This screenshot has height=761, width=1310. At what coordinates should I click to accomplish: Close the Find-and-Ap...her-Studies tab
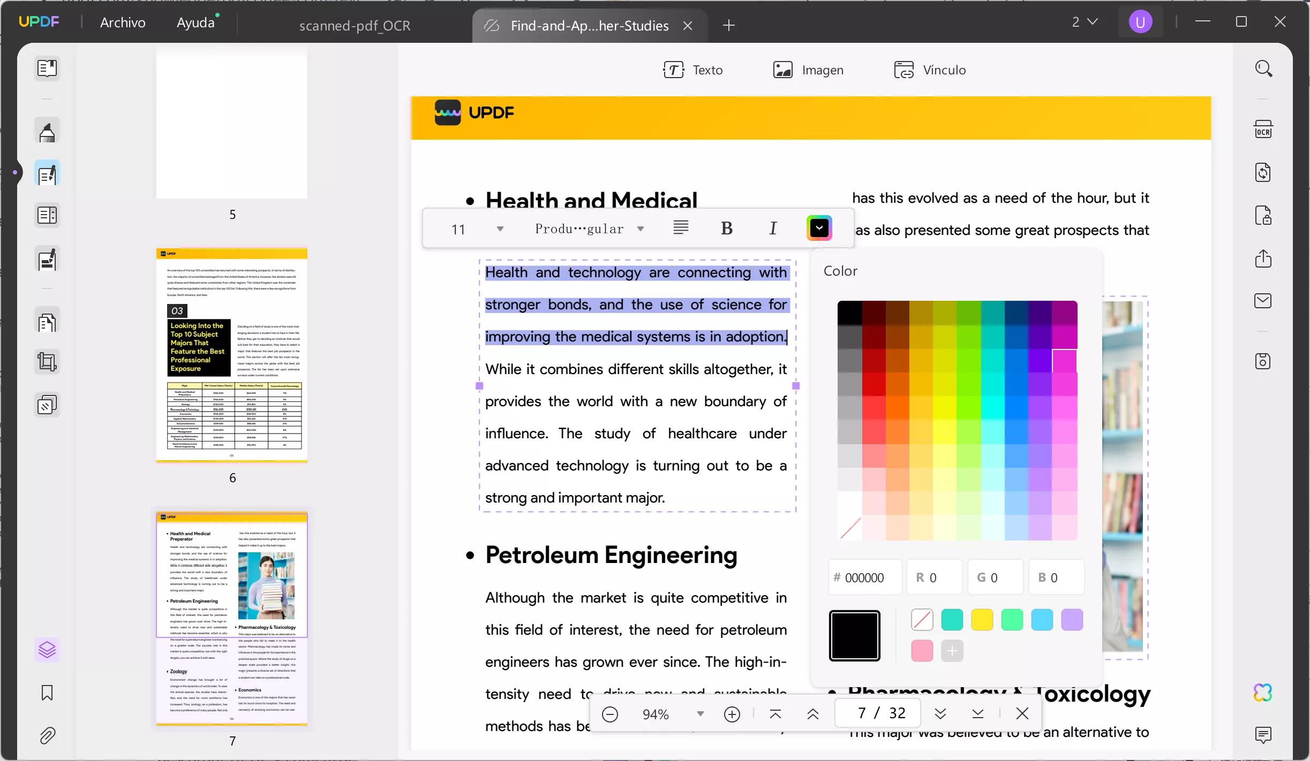pyautogui.click(x=688, y=26)
